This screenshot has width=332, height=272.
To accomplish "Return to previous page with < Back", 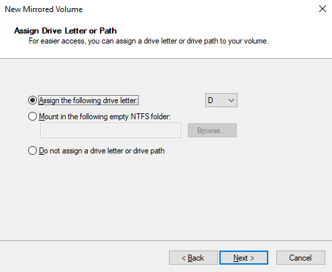I will [x=193, y=258].
